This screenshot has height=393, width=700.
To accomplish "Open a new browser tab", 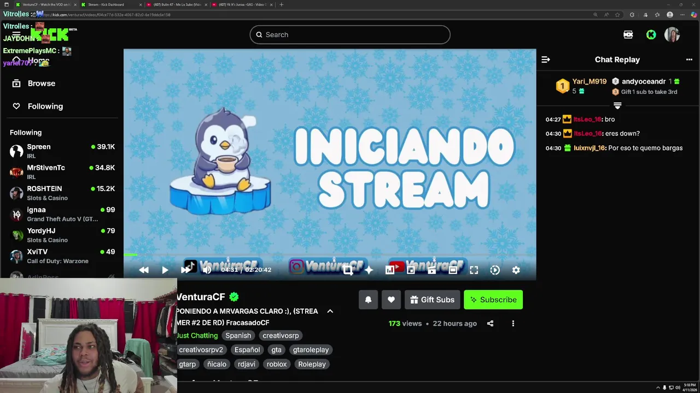I will click(281, 4).
